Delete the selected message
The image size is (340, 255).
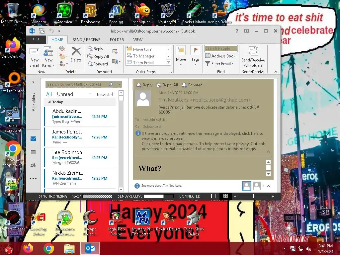point(76,55)
